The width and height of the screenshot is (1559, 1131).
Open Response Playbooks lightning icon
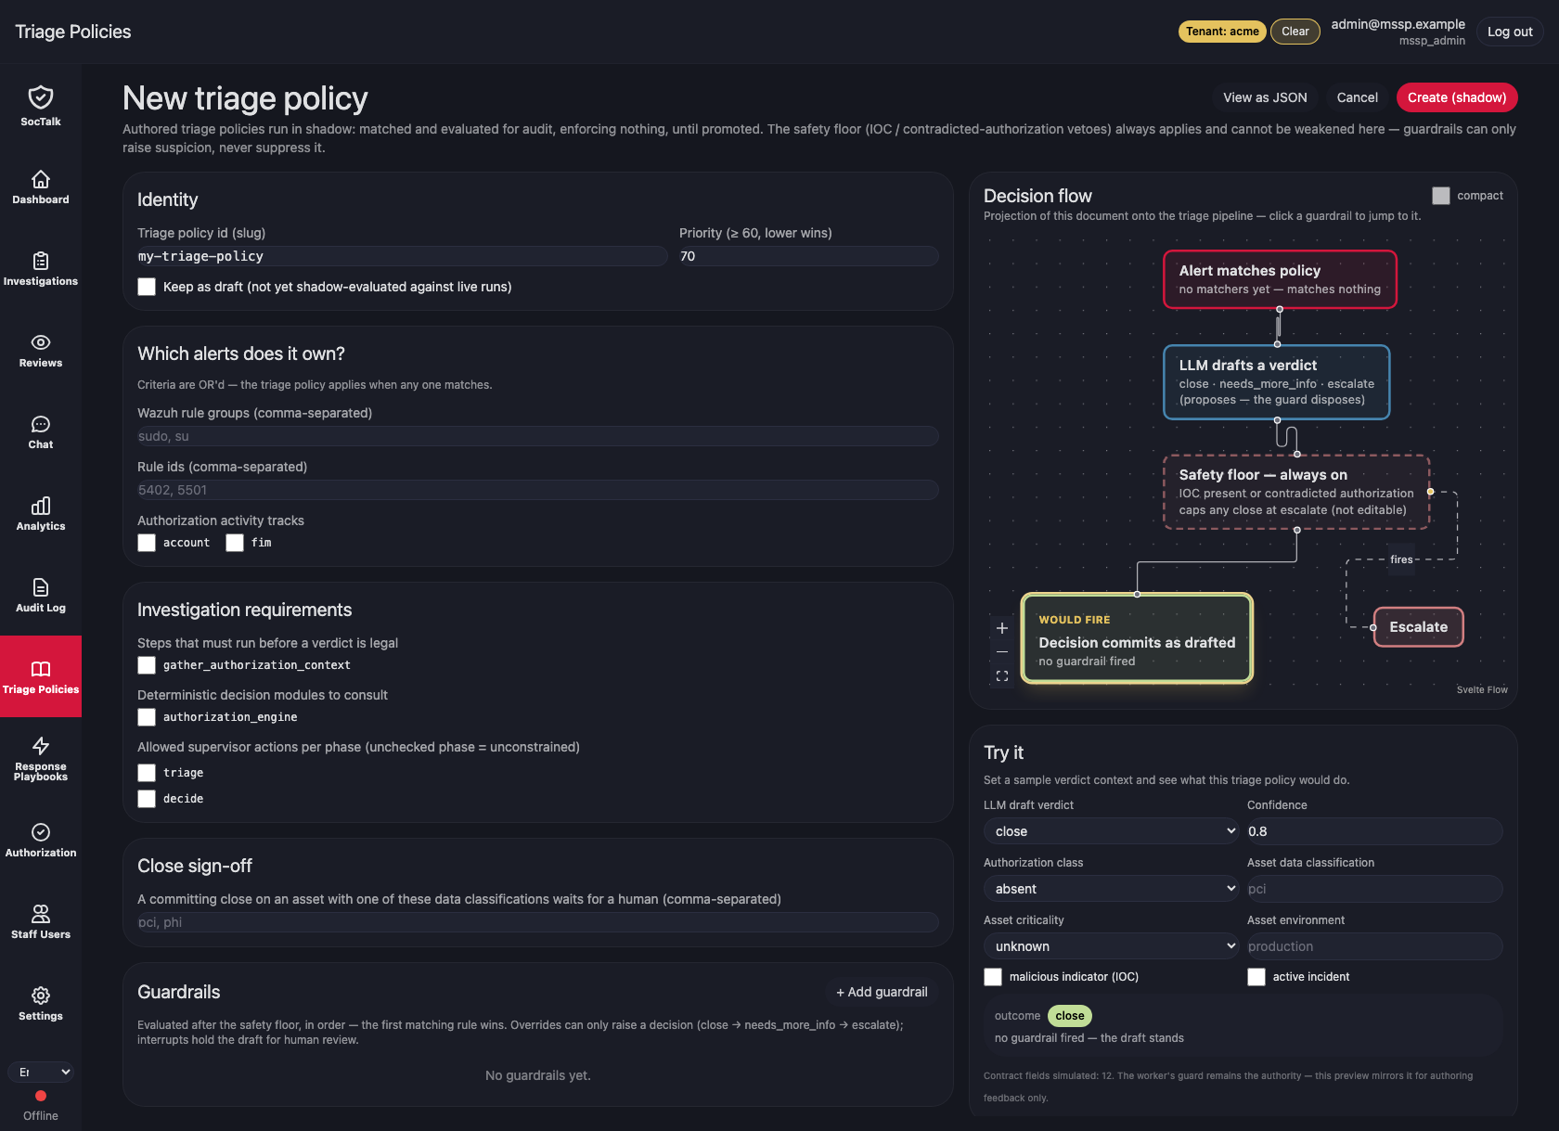click(41, 746)
